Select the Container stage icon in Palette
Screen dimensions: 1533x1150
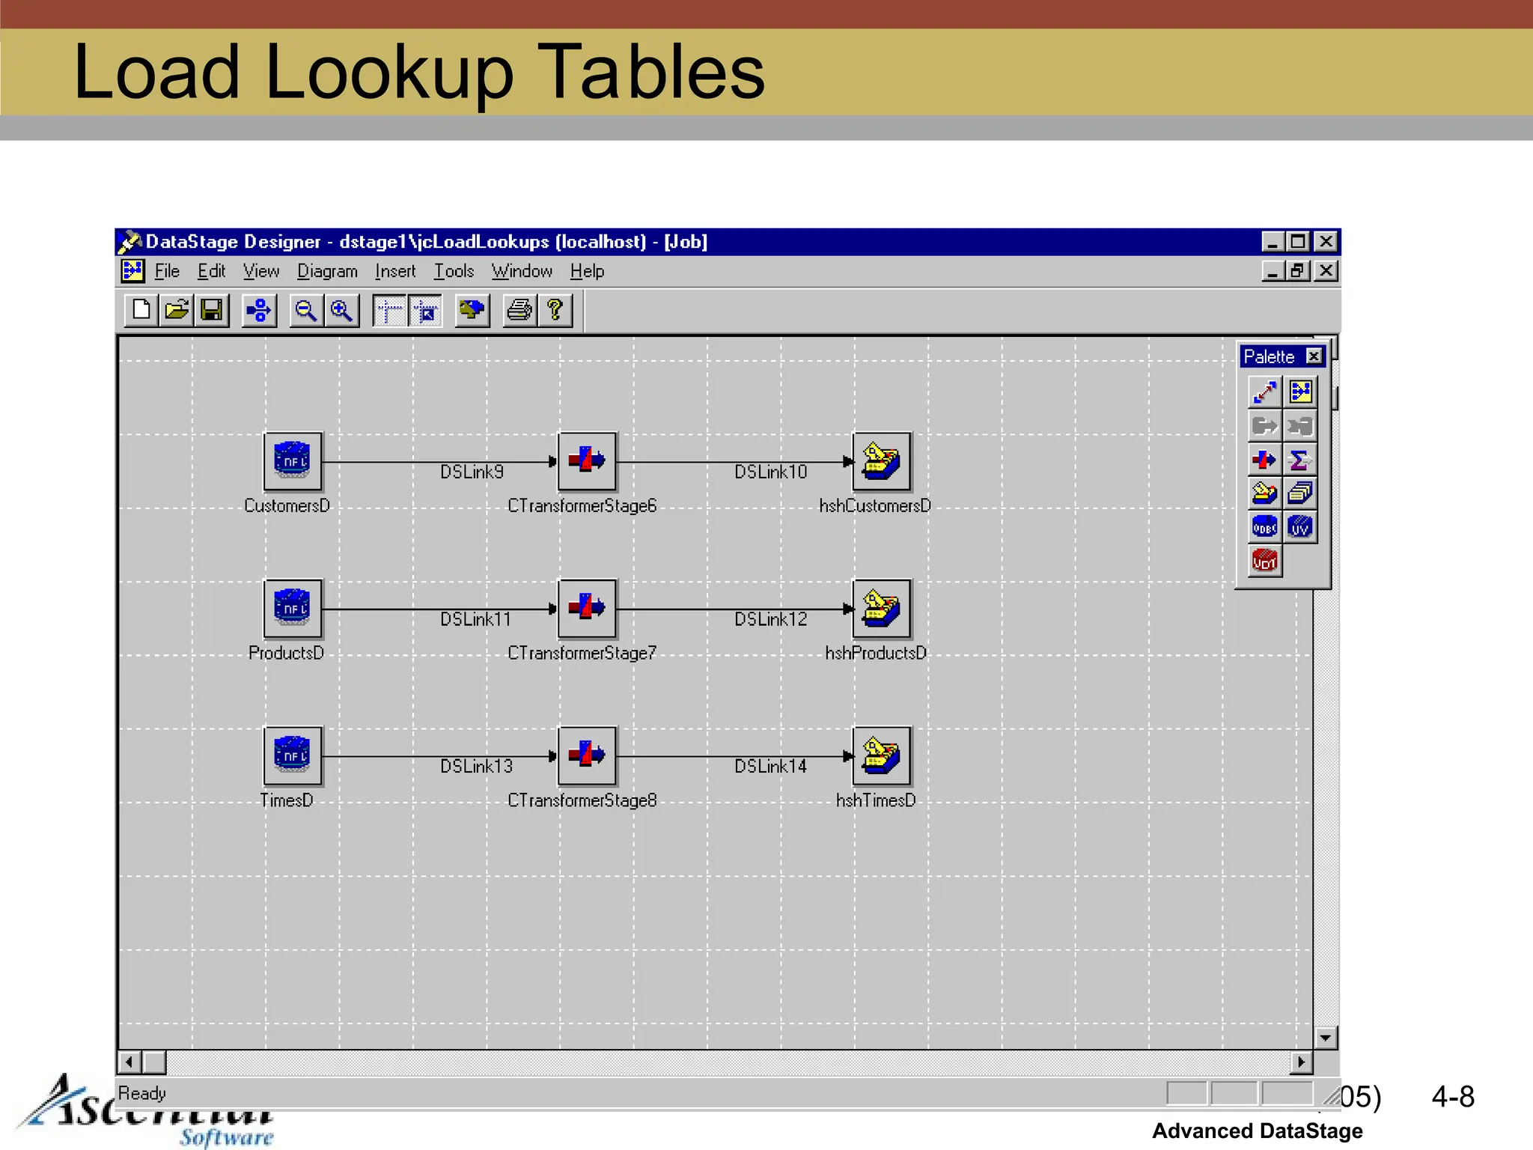tap(1300, 392)
